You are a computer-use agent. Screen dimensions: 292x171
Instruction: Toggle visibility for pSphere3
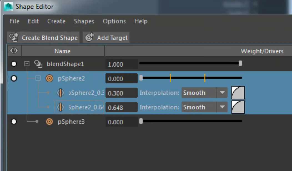[14, 122]
